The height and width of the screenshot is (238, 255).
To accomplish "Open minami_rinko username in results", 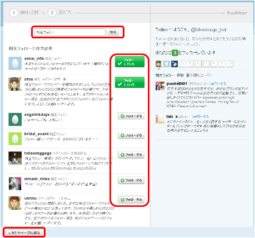I will [x=37, y=179].
